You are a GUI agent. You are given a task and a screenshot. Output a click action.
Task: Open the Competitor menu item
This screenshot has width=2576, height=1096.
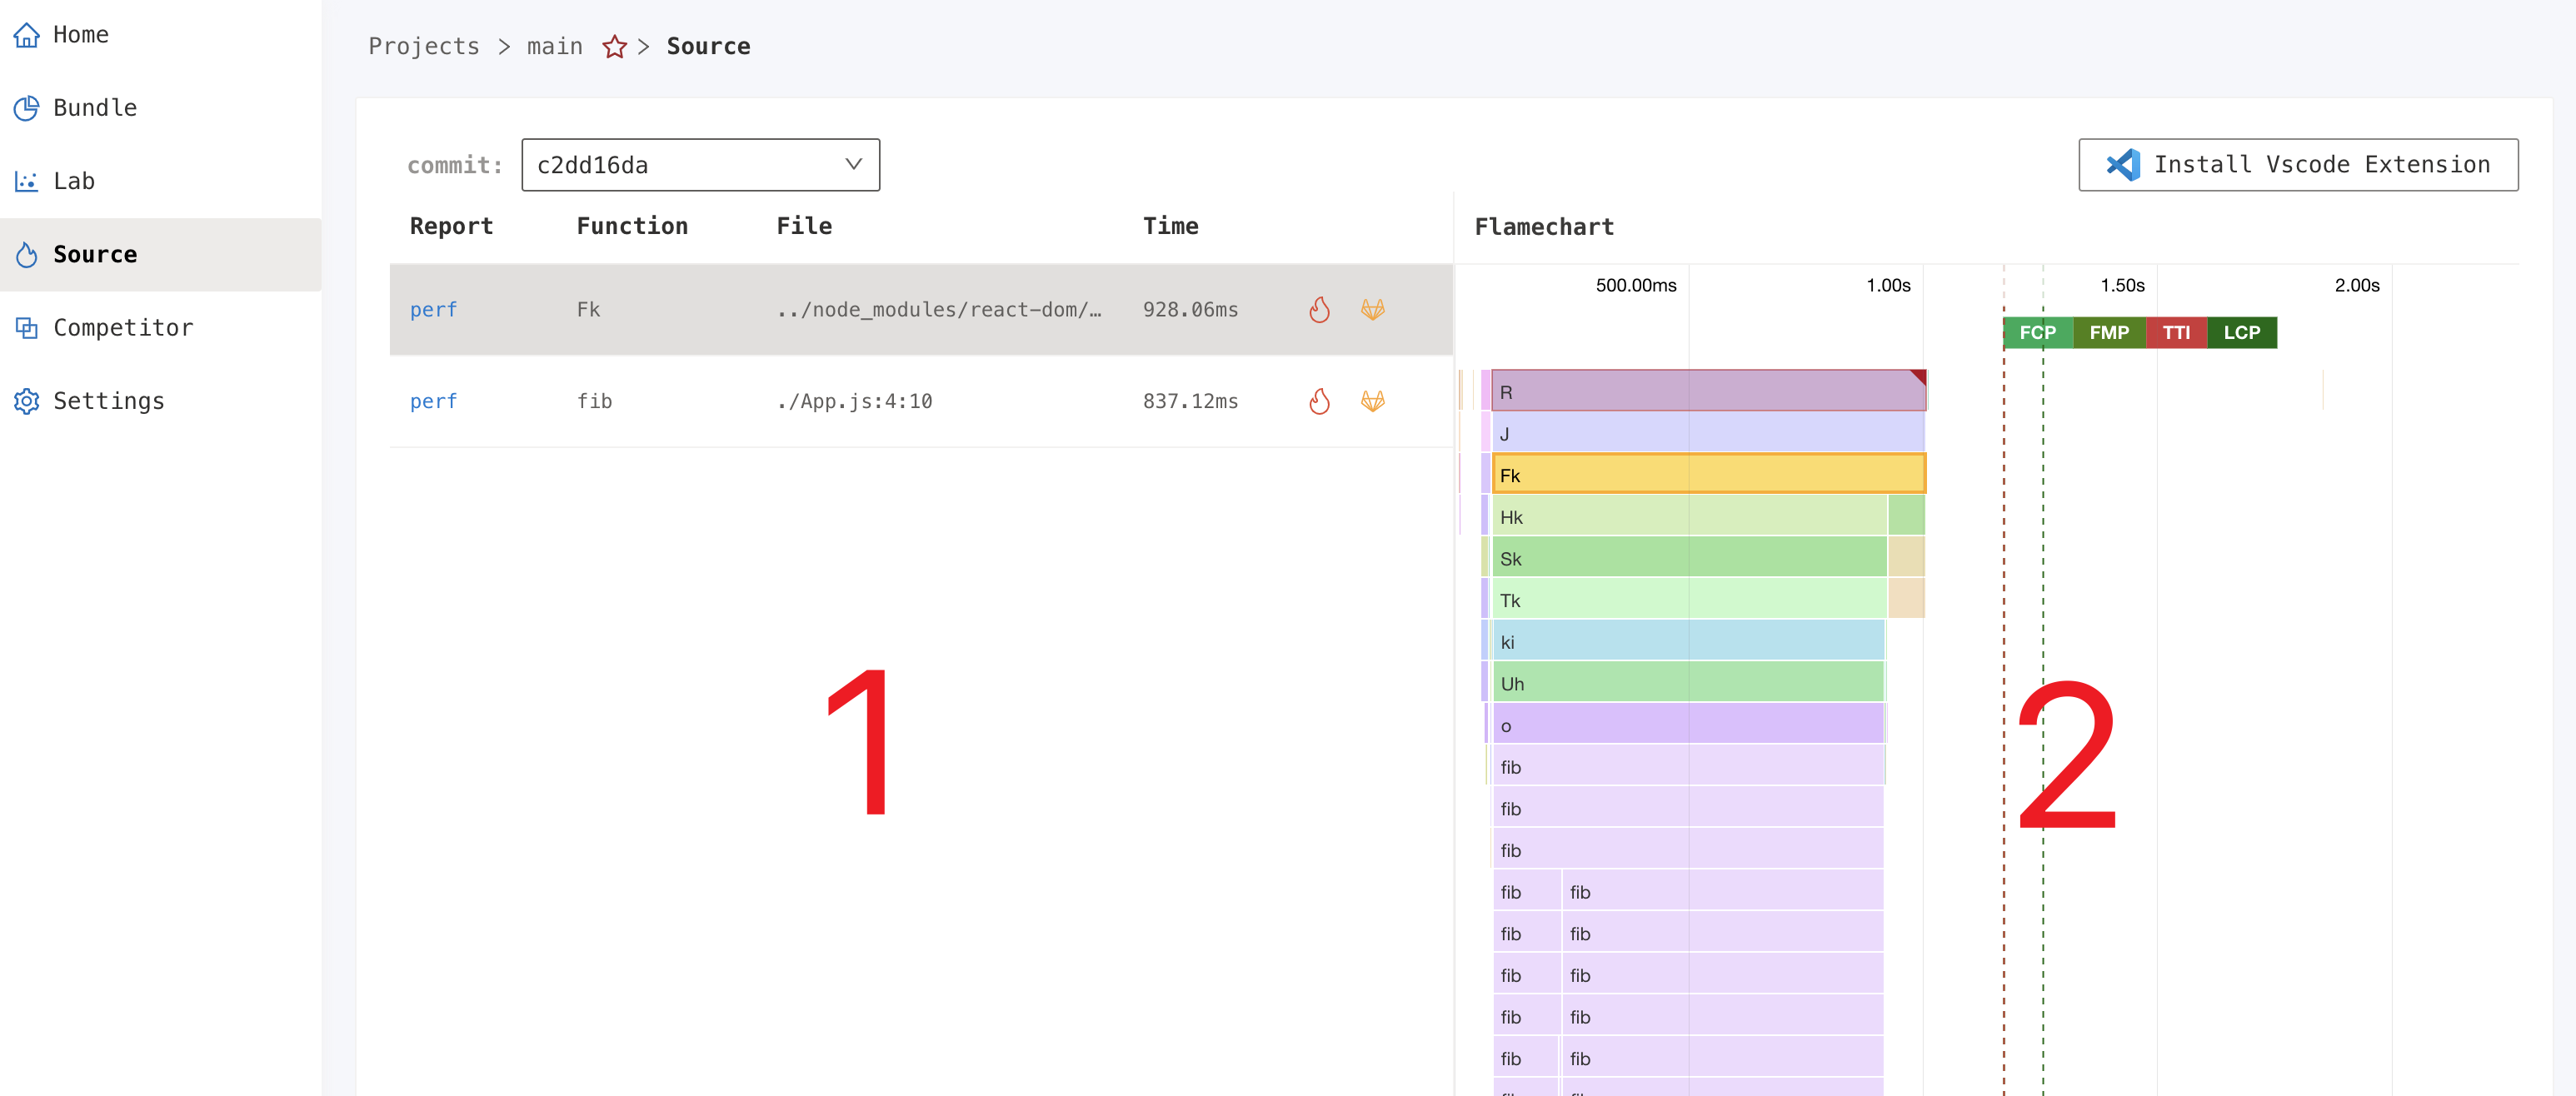click(122, 326)
